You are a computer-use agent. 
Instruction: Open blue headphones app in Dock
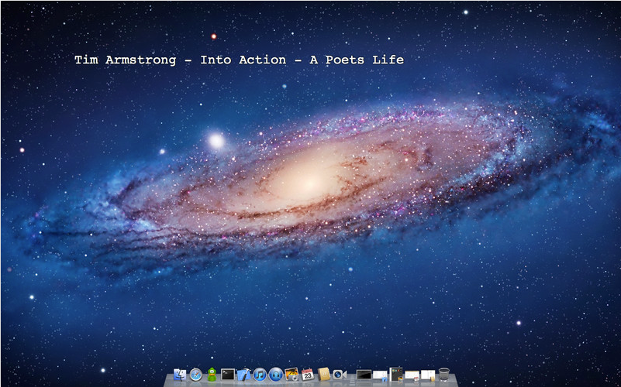click(x=276, y=375)
